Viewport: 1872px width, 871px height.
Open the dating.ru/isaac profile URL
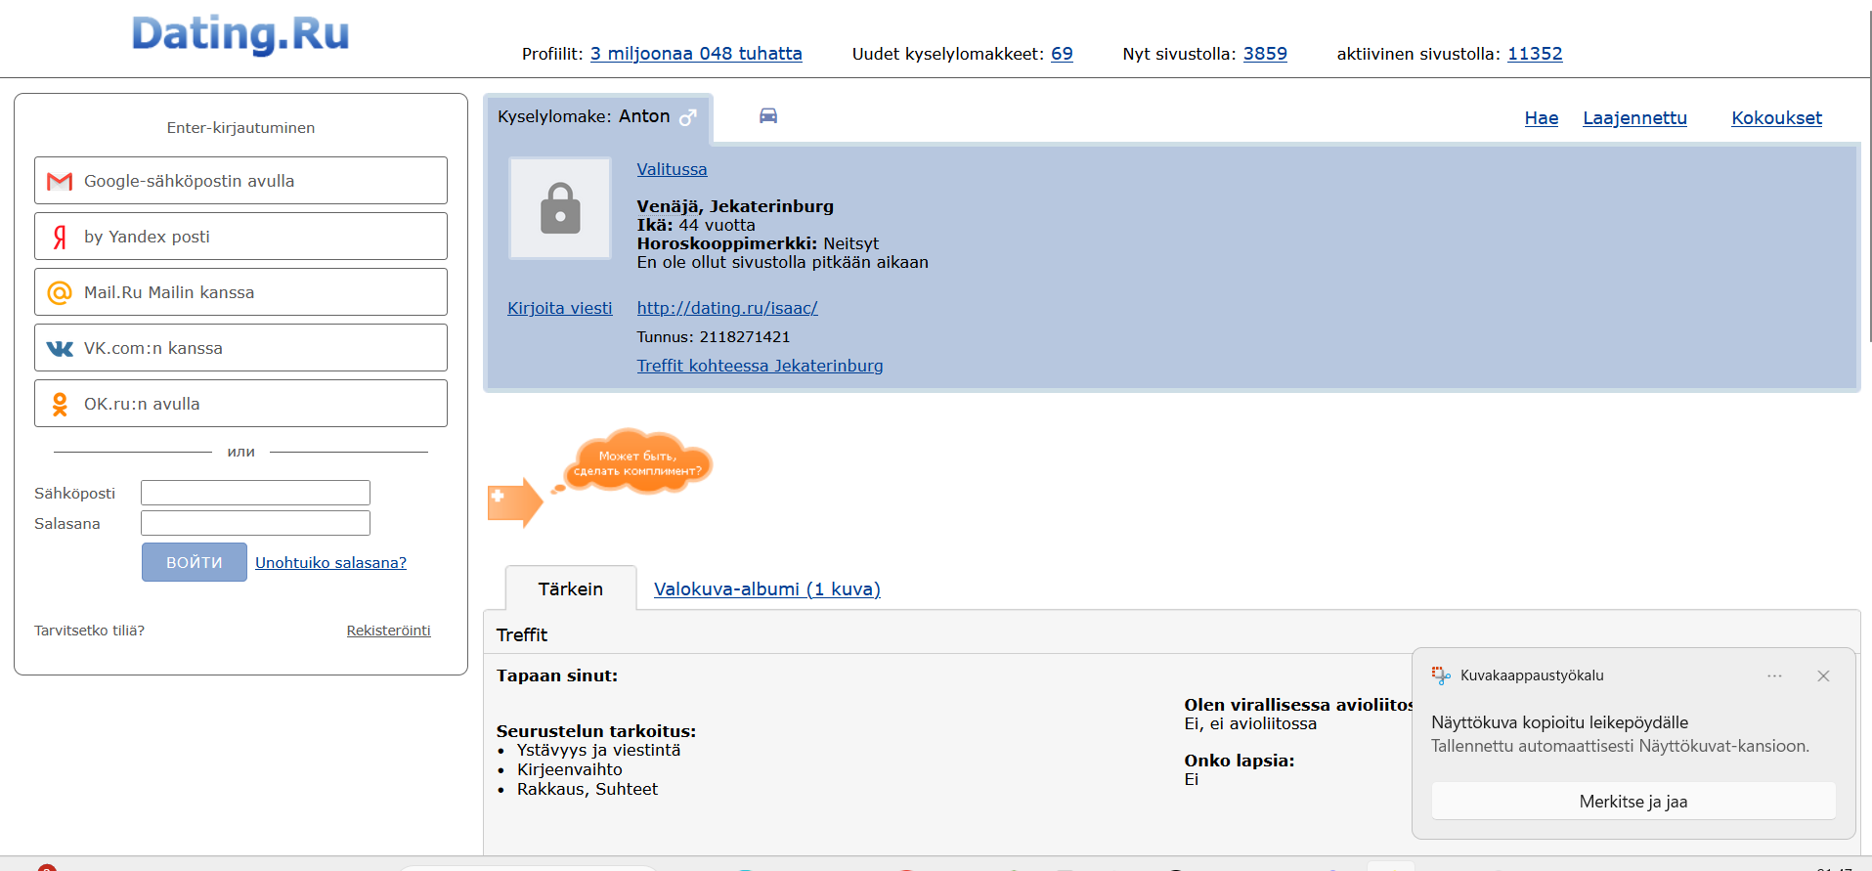point(727,308)
